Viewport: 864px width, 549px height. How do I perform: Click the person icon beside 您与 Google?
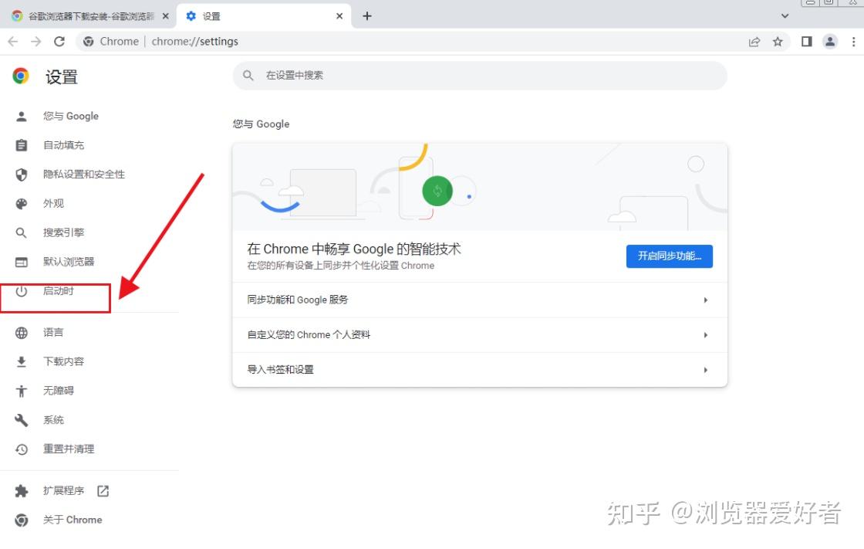click(x=22, y=117)
